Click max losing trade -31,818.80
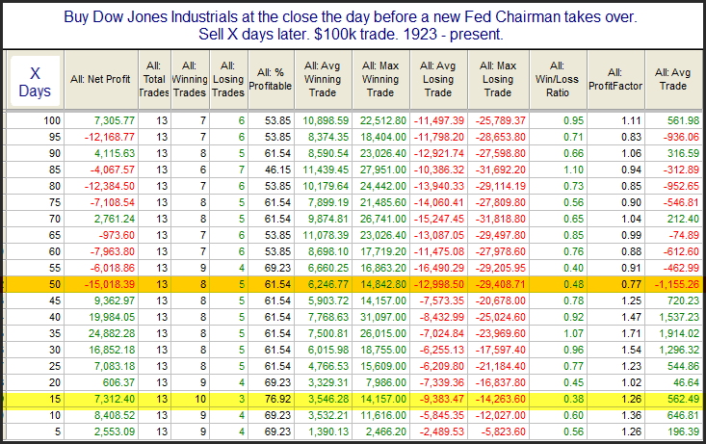The height and width of the screenshot is (444, 706). click(x=500, y=219)
